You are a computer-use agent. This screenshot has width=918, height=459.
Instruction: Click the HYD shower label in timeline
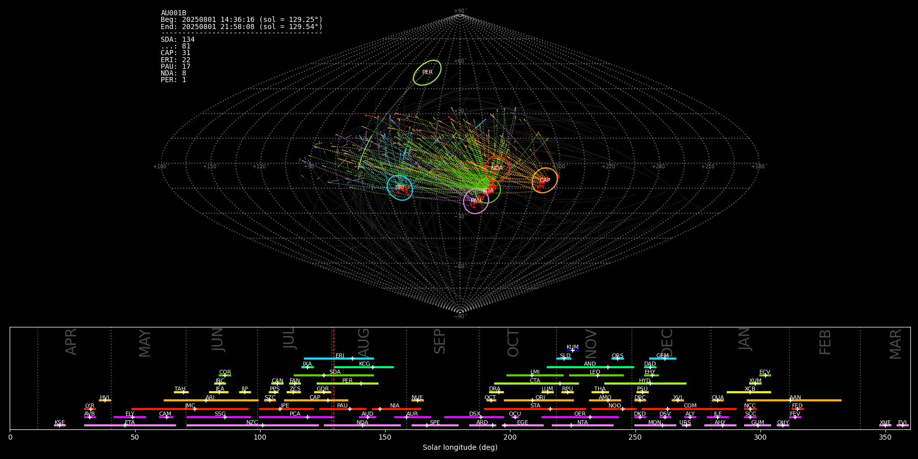(x=645, y=381)
